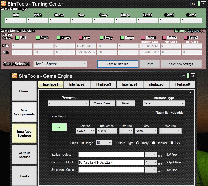Toggle the Sway max/min option checkbox
The height and width of the screenshot is (186, 208).
click(x=101, y=38)
